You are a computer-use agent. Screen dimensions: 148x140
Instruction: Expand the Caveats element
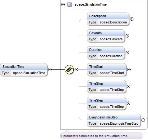[x=127, y=36]
